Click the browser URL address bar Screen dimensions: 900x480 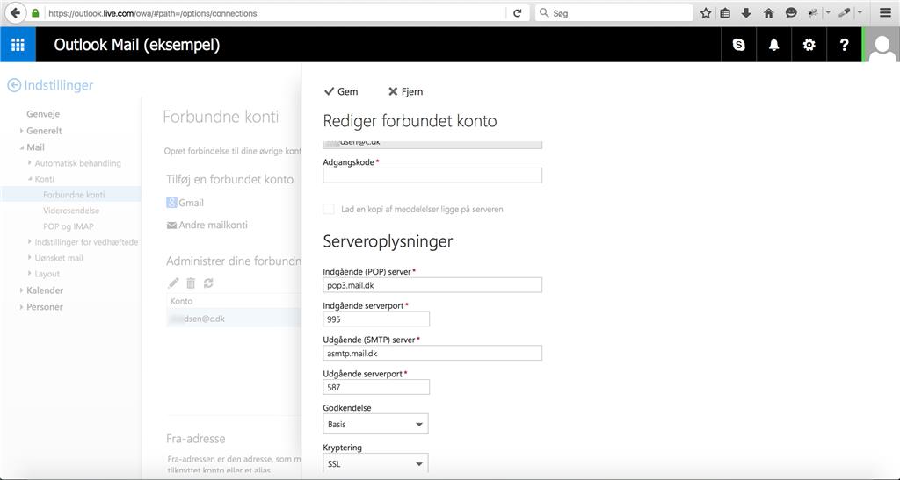(275, 12)
